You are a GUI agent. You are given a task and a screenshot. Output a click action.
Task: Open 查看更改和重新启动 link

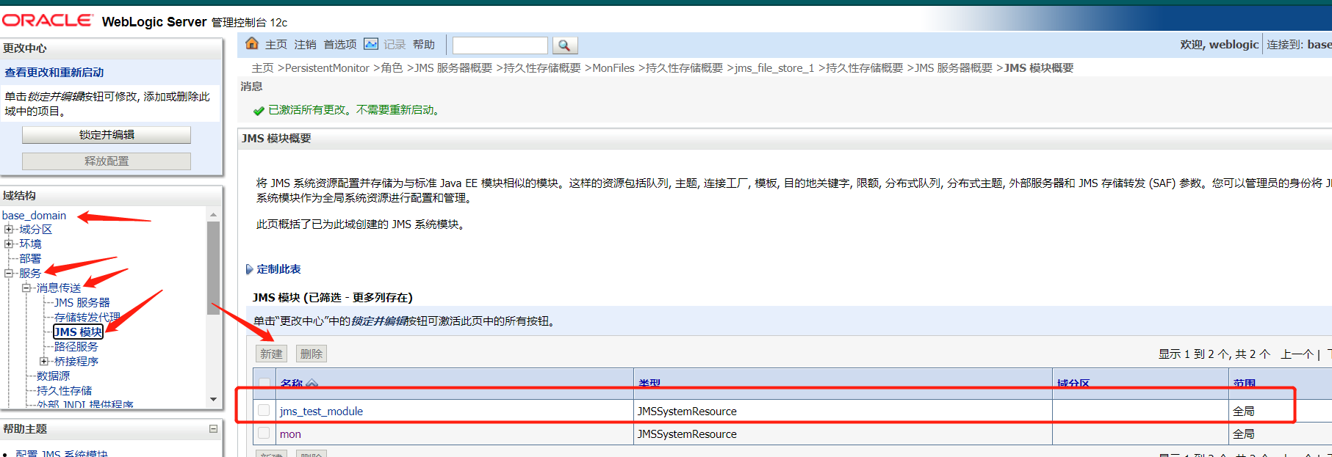coord(54,73)
